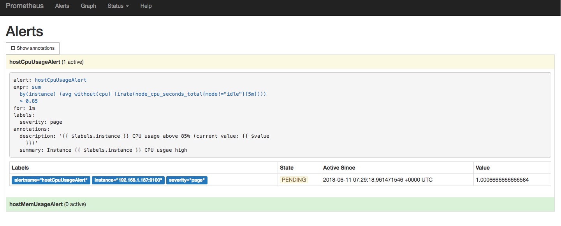
Task: Click the severity="page" label badge
Action: (x=186, y=180)
